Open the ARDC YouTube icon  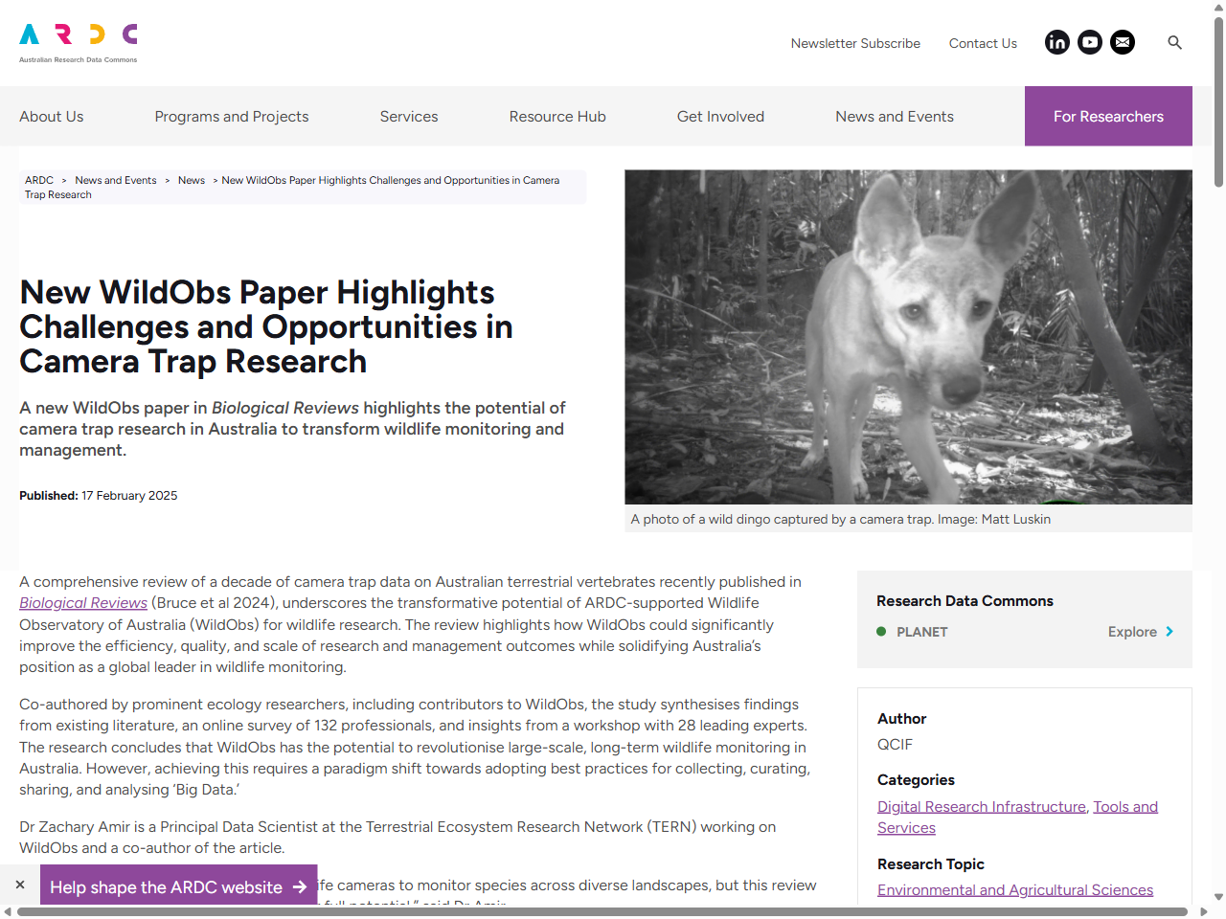[x=1089, y=42]
